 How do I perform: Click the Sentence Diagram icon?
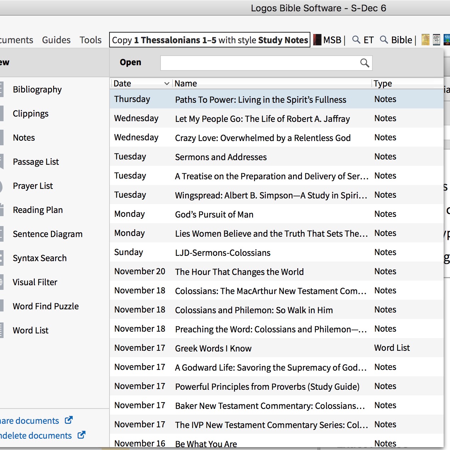pos(1,234)
